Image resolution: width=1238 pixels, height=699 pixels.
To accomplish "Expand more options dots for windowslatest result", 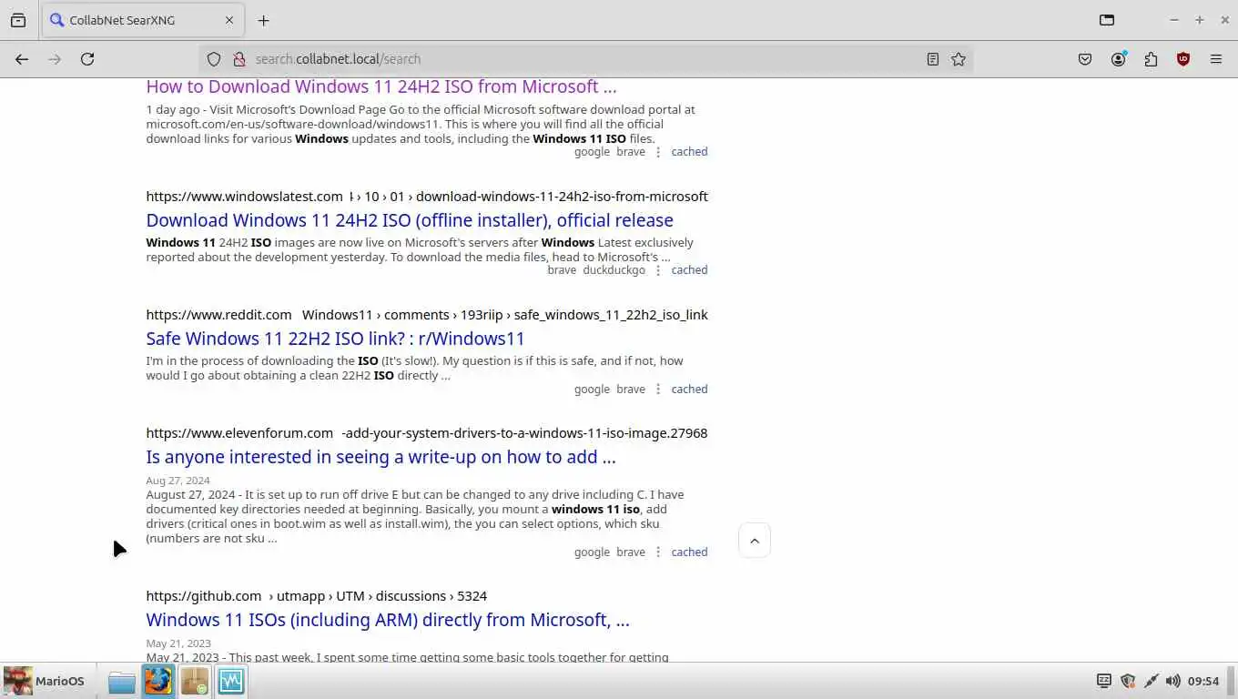I will pyautogui.click(x=658, y=270).
